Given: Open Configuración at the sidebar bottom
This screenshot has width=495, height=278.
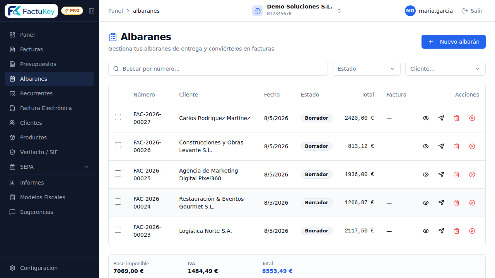Looking at the screenshot, I should pos(49,268).
